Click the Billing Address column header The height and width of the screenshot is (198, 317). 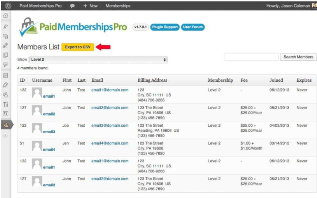point(152,80)
